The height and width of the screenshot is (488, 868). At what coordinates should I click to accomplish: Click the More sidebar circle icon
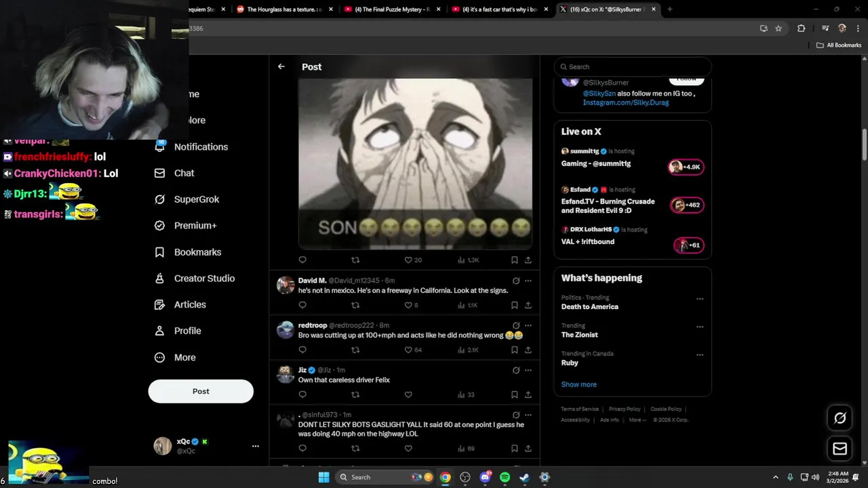tap(159, 357)
